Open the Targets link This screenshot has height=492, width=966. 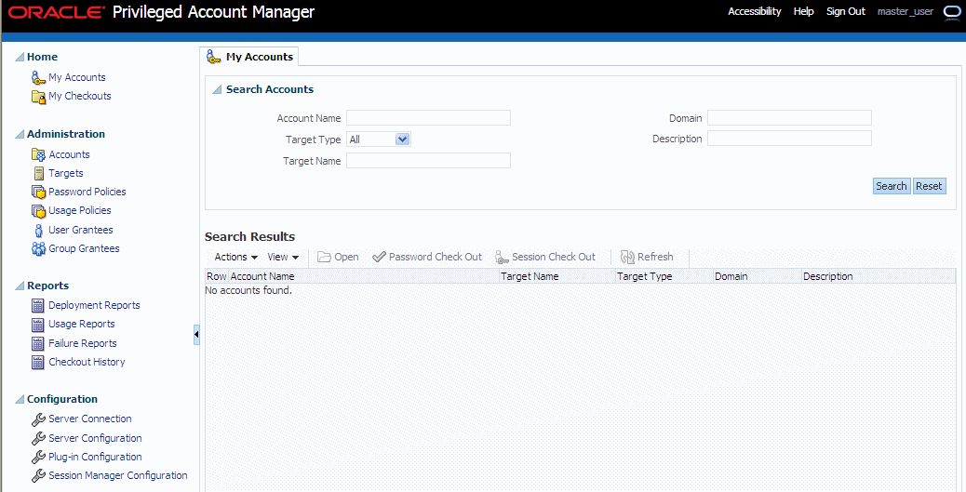point(66,174)
